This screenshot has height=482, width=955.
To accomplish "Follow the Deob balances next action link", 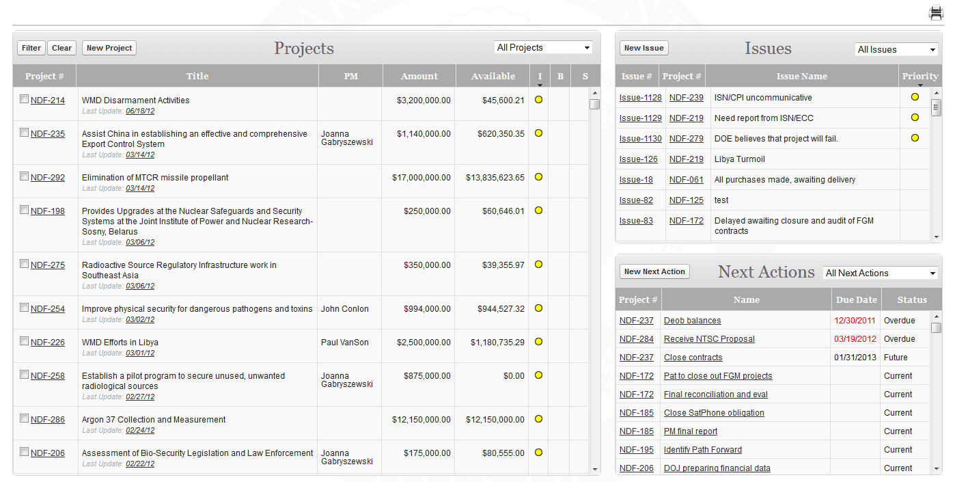I will coord(693,320).
